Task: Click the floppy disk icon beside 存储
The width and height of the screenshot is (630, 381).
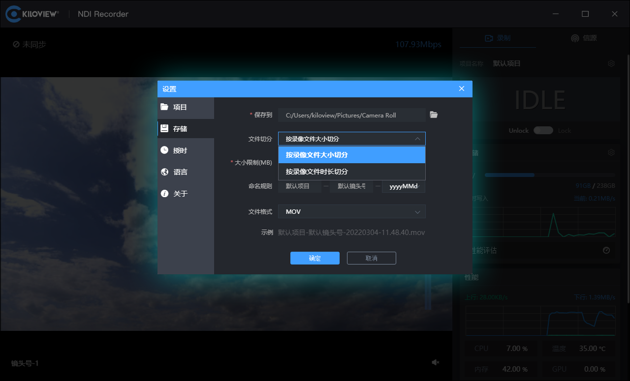Action: (164, 128)
